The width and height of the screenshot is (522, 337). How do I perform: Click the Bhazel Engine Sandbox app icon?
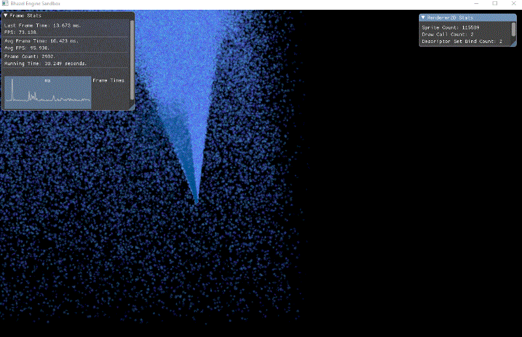(5, 4)
